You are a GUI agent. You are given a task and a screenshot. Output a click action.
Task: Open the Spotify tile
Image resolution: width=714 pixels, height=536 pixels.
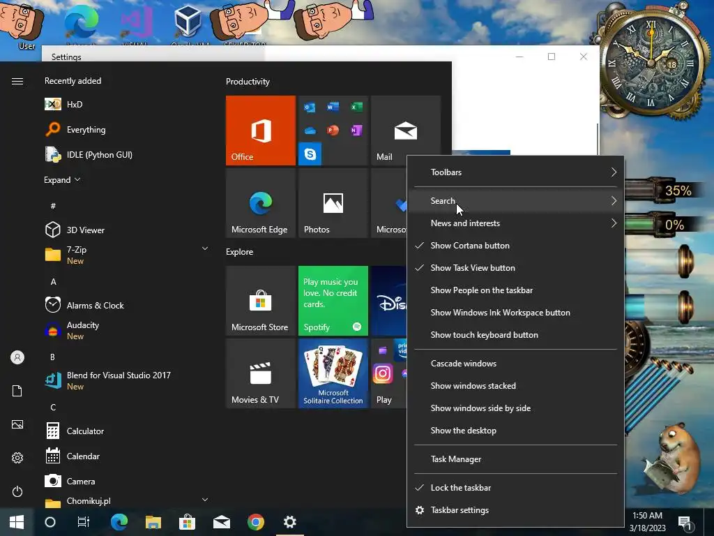click(333, 301)
